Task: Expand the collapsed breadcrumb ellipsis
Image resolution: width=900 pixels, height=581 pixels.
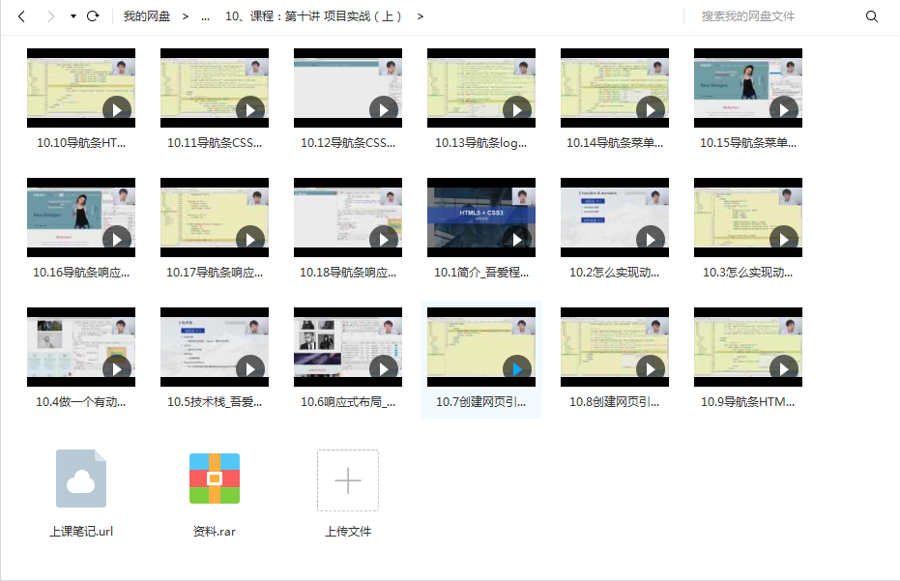Action: point(205,16)
